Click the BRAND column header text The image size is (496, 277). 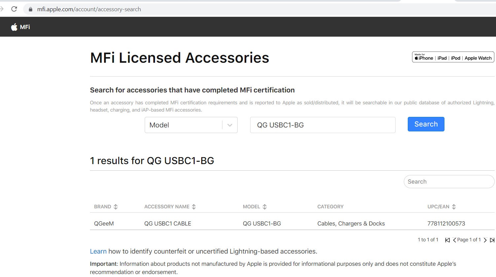[x=102, y=207]
